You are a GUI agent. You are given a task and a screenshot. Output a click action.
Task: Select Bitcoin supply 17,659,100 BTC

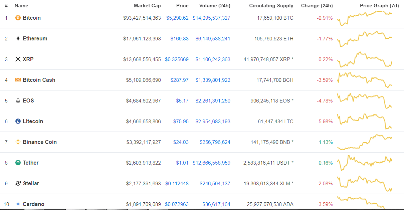[x=275, y=18]
